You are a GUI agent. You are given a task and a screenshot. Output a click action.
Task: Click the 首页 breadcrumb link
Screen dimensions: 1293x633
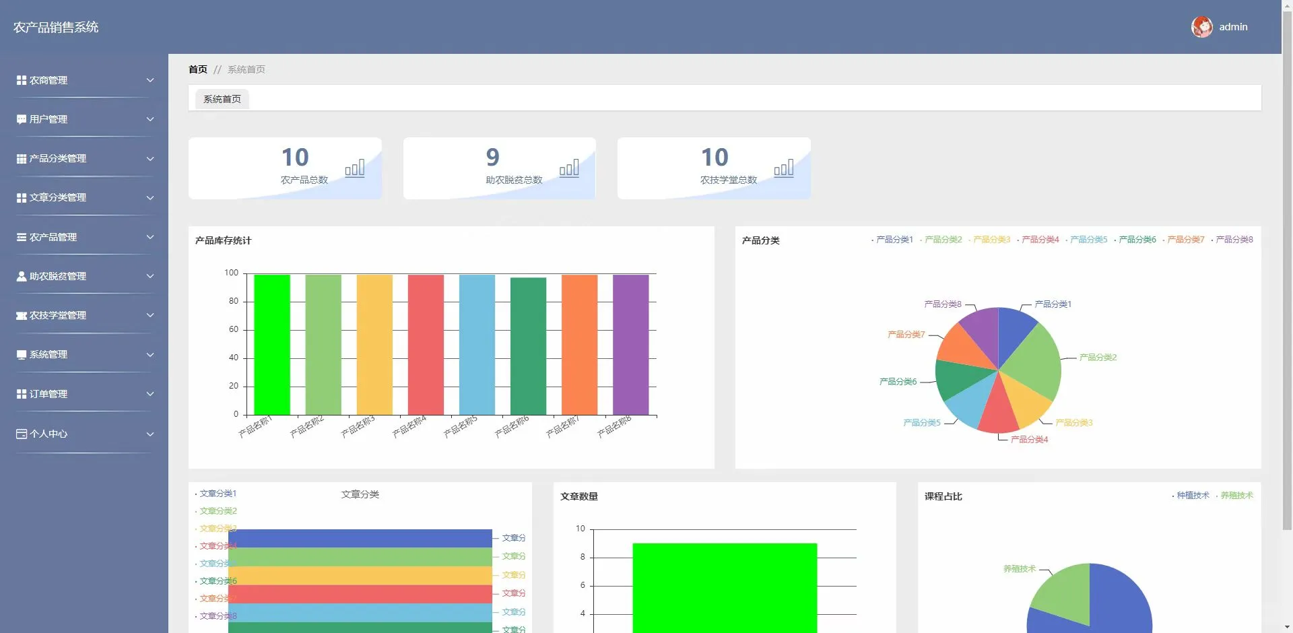pos(197,69)
